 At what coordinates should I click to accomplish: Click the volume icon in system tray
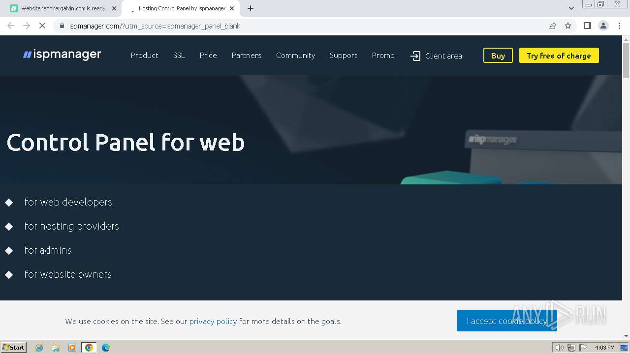(560, 348)
